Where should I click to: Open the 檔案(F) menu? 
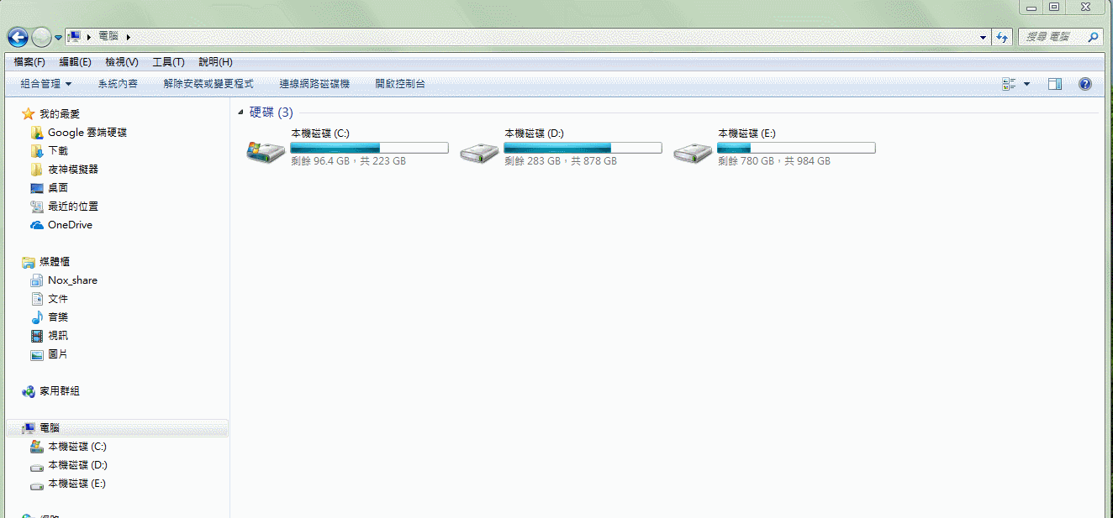[x=29, y=62]
